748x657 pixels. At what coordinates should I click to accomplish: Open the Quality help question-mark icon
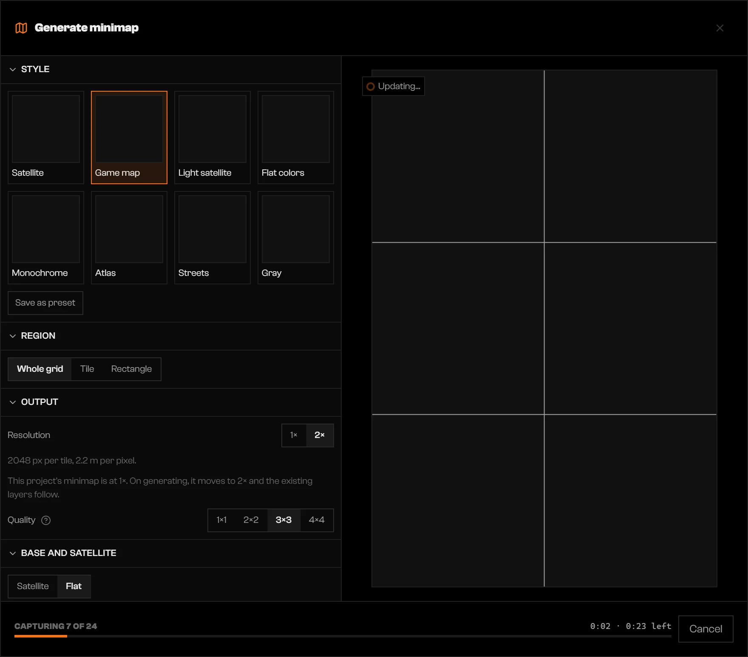pyautogui.click(x=46, y=520)
